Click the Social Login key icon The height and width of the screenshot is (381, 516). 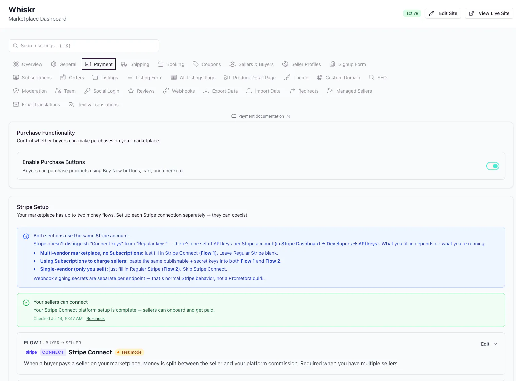point(87,91)
